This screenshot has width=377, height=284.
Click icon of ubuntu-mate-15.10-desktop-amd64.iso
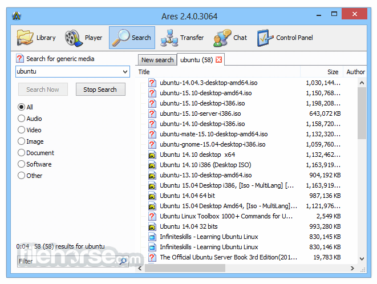[x=152, y=134]
